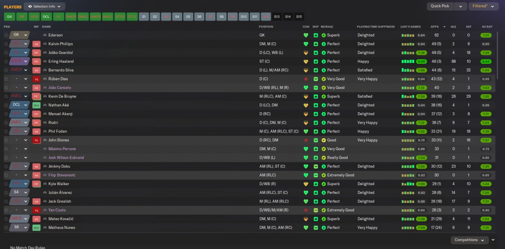Select the S15 substitute slot
Image resolution: width=505 pixels, height=249 pixels.
(x=299, y=17)
